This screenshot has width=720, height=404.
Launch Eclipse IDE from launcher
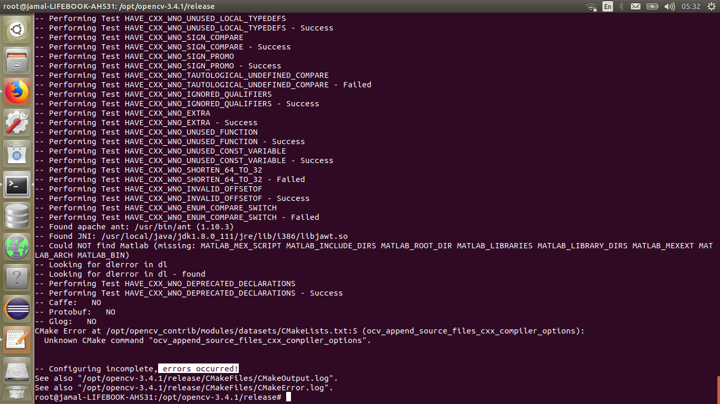pyautogui.click(x=17, y=308)
